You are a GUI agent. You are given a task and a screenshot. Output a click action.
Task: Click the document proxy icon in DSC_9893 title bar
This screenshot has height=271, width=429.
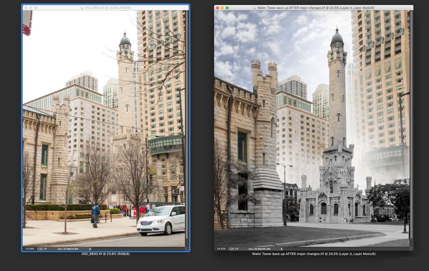[82, 8]
